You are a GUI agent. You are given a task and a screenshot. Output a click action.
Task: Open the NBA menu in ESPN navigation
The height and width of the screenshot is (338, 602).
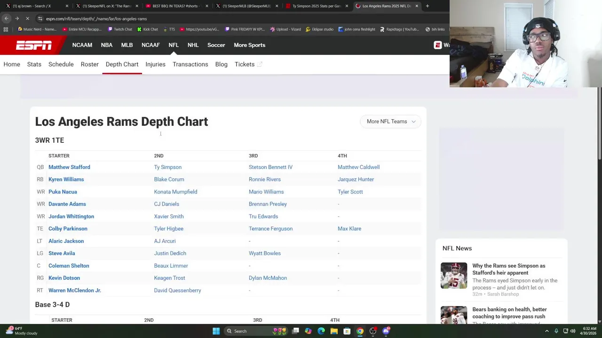point(107,45)
